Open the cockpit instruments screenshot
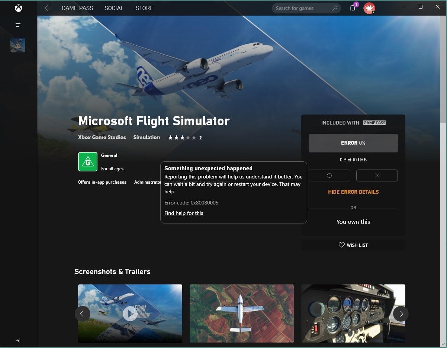The image size is (447, 348). coord(353,313)
